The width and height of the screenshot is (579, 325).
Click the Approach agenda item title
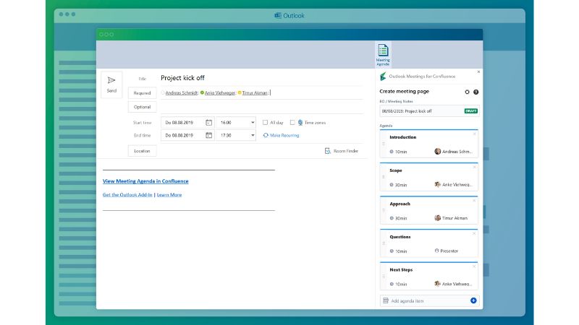[x=400, y=204]
